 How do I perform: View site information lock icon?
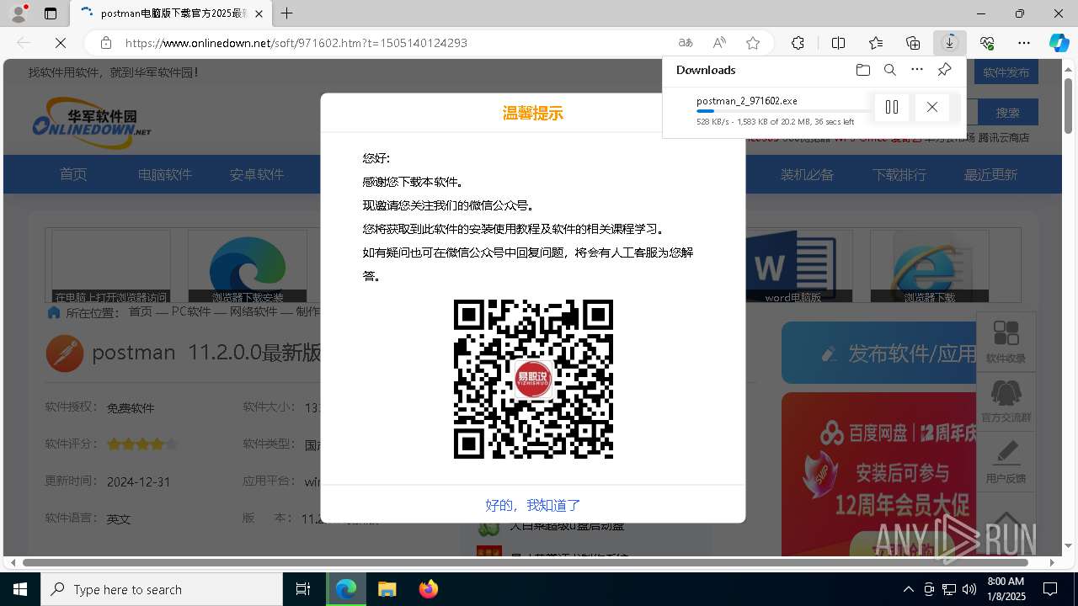[x=105, y=43]
